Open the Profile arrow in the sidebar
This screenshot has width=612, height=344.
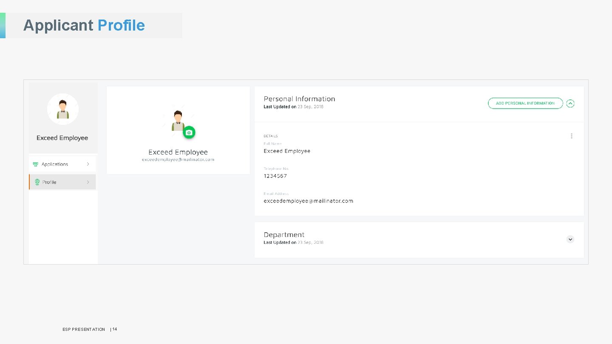(88, 182)
